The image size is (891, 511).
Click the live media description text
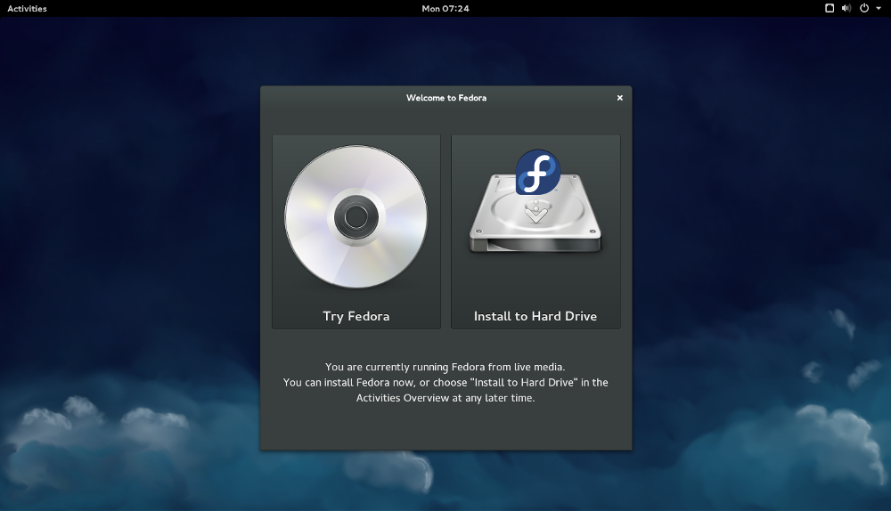tap(445, 367)
